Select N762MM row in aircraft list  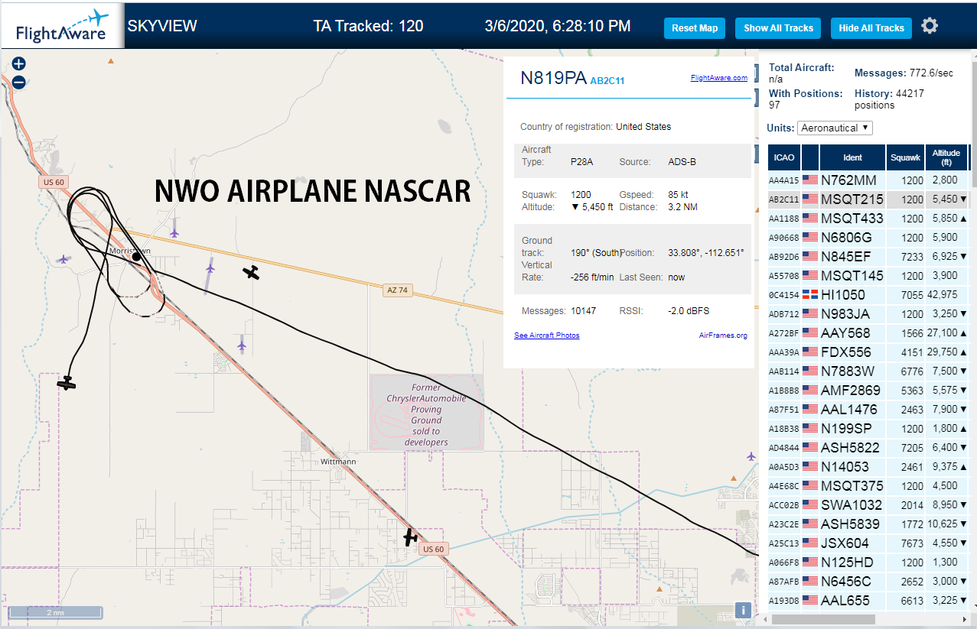pyautogui.click(x=868, y=180)
